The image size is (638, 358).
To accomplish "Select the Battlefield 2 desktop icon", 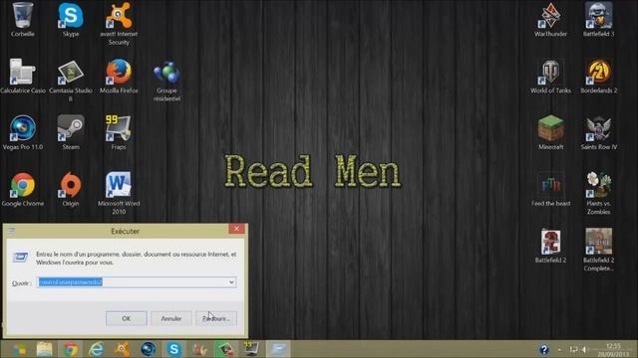I will coord(550,246).
